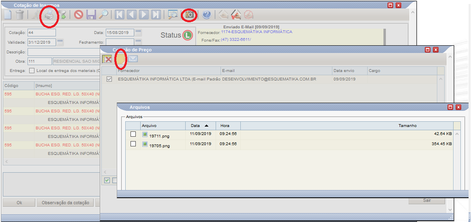Click the red crossed-out hand icon
This screenshot has width=471, height=222.
(248, 15)
